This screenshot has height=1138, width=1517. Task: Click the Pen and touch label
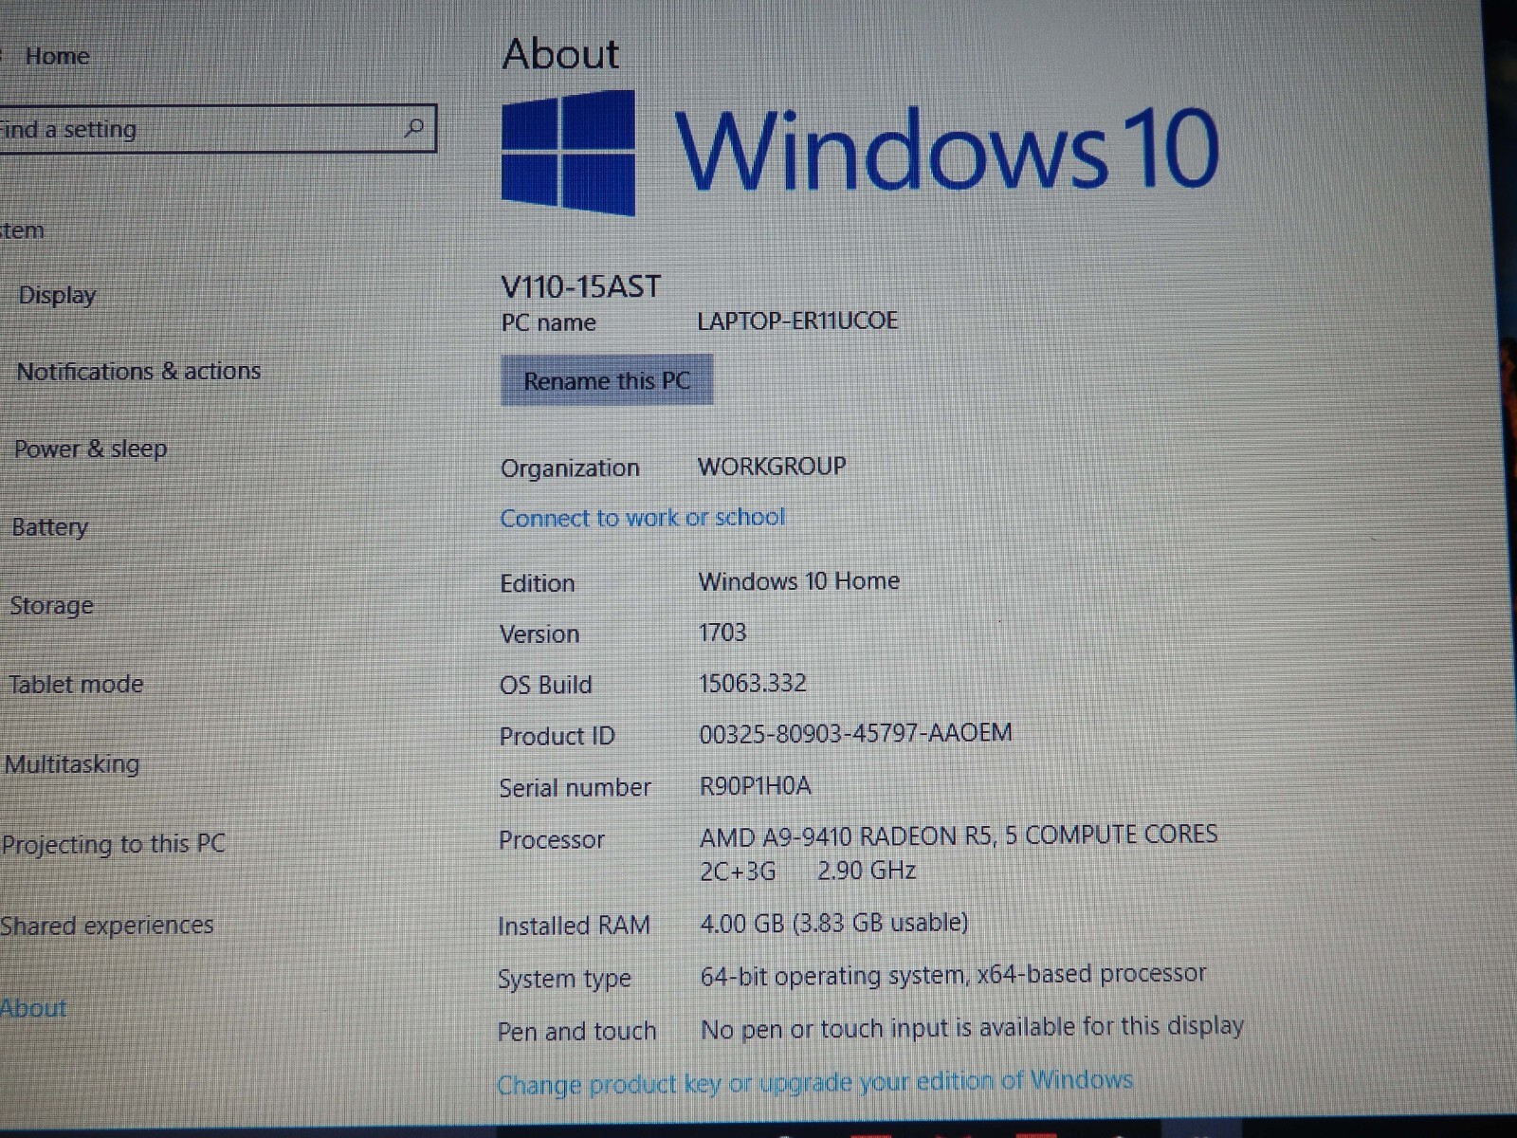click(x=577, y=1031)
